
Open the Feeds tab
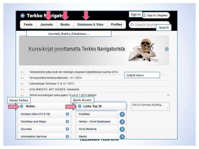click(28, 25)
